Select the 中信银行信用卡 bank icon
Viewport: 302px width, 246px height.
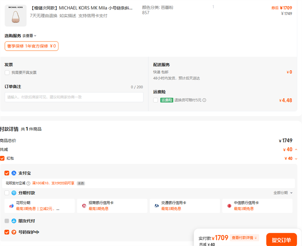[229, 206]
